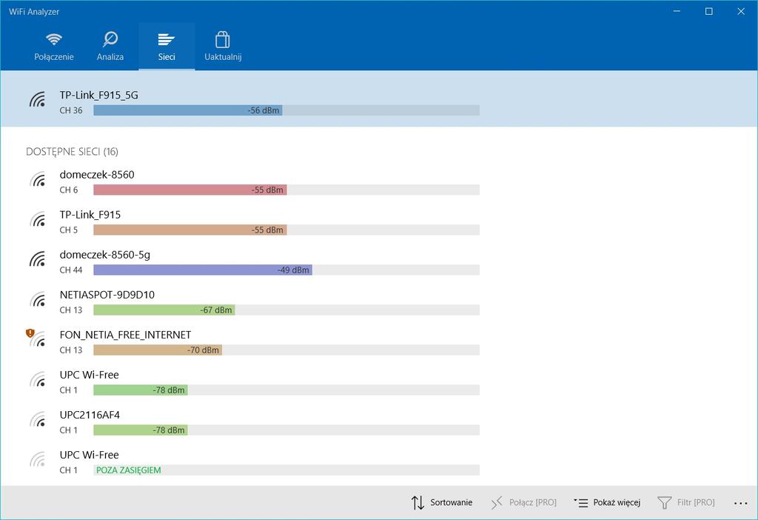Open the Uaktualnij shop tab
This screenshot has width=758, height=520.
point(223,47)
